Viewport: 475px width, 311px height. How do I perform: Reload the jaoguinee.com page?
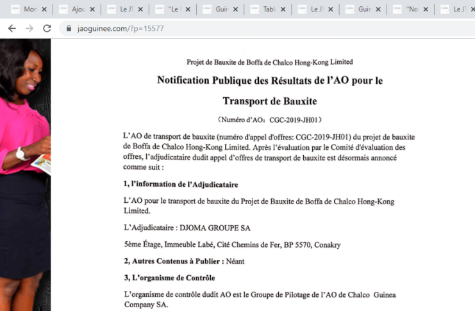coord(47,28)
